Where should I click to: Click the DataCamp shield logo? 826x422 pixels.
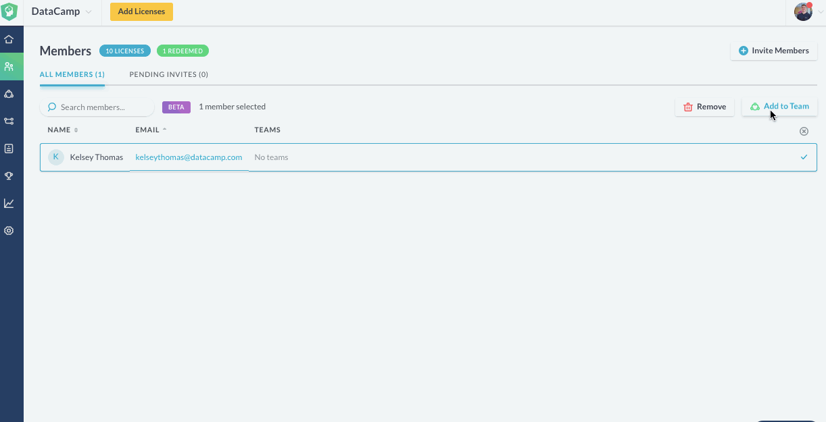pos(9,12)
